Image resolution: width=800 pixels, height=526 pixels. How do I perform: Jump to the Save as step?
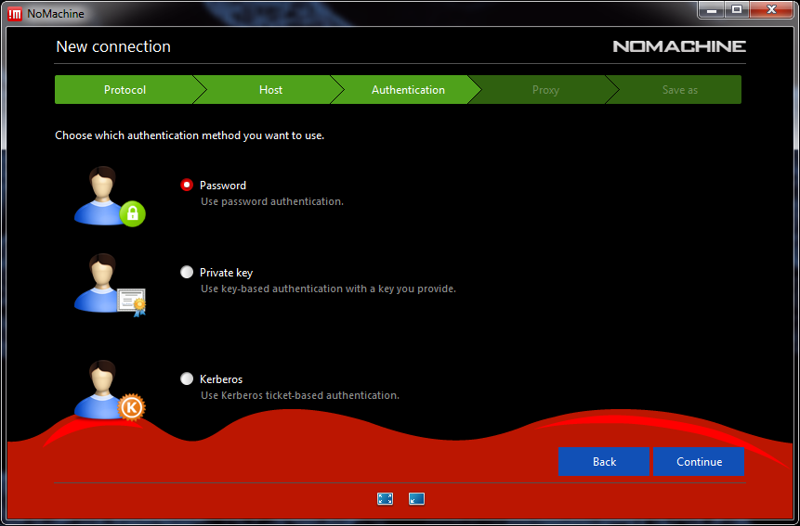(679, 90)
